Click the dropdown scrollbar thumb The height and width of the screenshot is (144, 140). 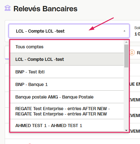126,56
